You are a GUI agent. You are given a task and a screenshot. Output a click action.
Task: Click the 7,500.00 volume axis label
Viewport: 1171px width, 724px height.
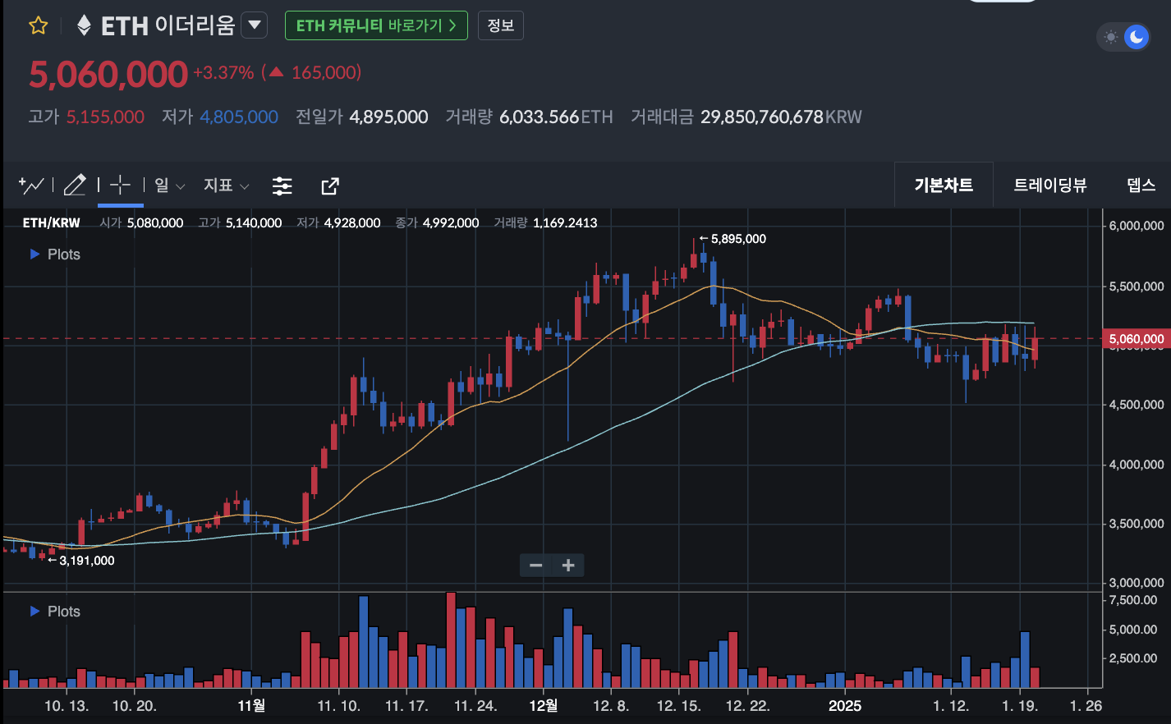click(1132, 600)
